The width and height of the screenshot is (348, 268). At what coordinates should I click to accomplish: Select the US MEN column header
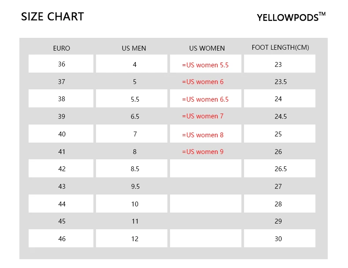(134, 48)
